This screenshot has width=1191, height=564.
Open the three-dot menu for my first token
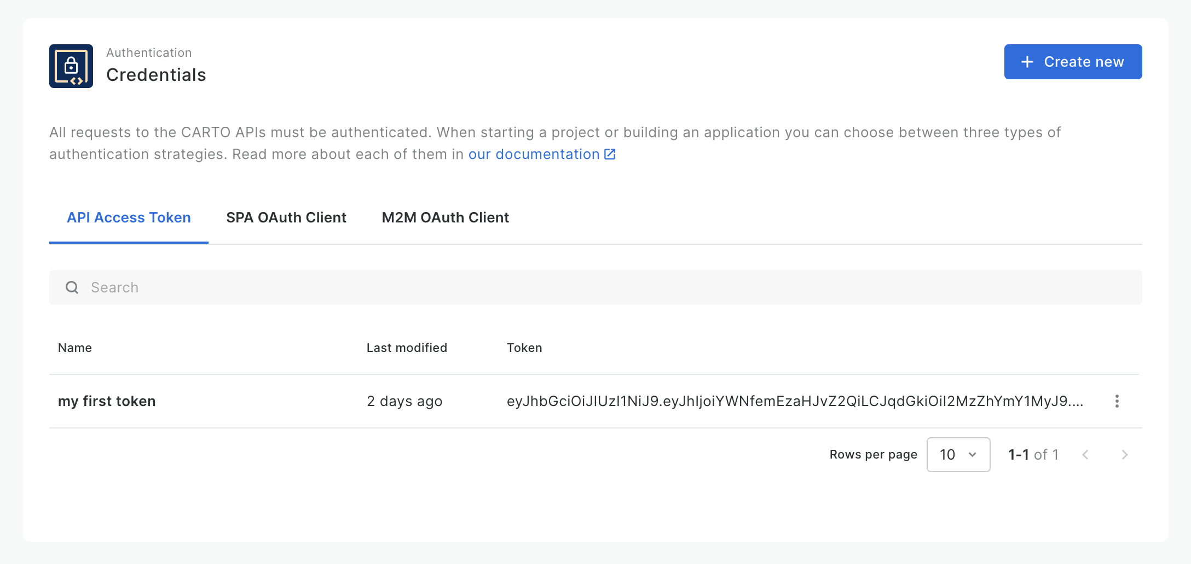pos(1117,401)
